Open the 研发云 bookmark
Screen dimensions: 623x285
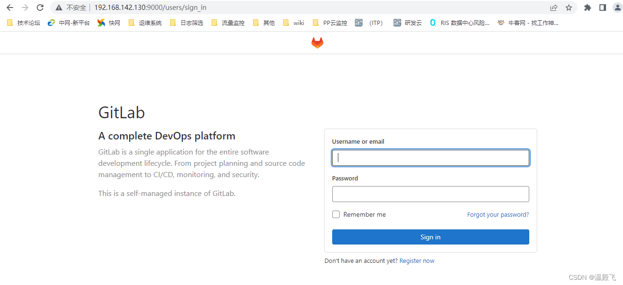[408, 23]
